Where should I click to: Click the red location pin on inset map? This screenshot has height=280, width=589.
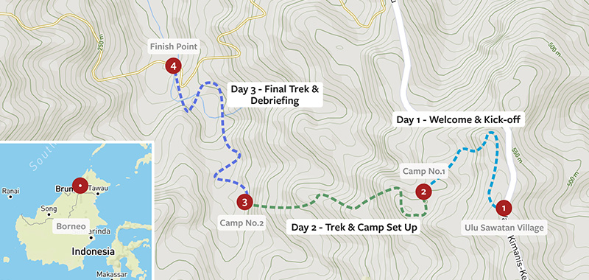point(80,186)
